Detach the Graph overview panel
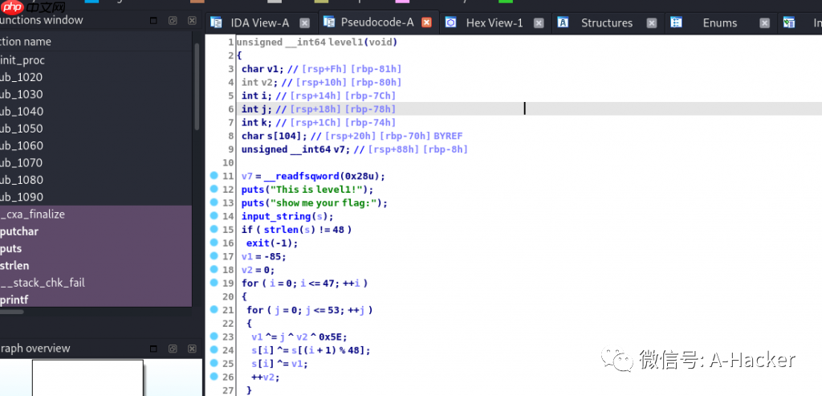Image resolution: width=822 pixels, height=396 pixels. 173,349
